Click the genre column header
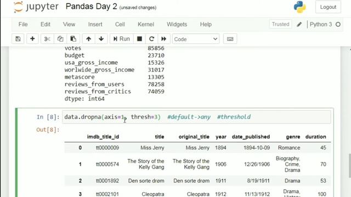Screen dimensions: 351x197 point(293,137)
